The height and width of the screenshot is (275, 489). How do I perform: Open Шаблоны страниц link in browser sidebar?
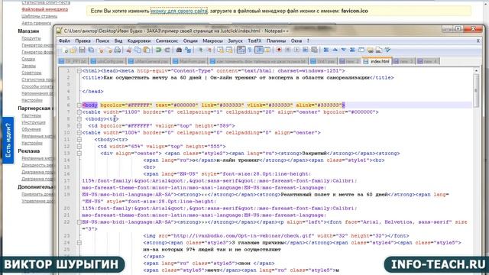(39, 16)
